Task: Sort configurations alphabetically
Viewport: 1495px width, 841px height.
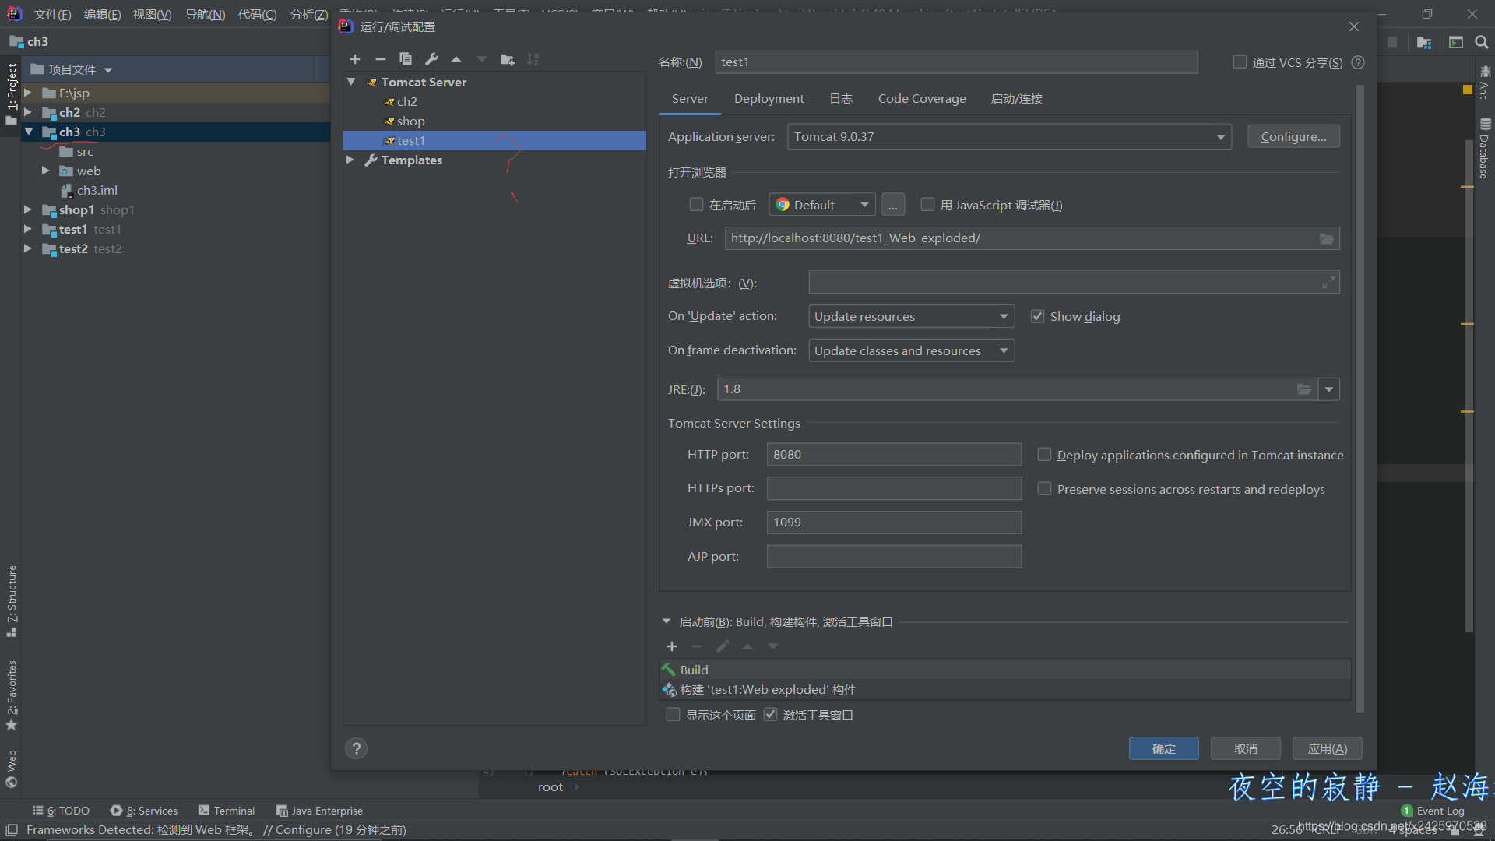Action: pos(533,59)
